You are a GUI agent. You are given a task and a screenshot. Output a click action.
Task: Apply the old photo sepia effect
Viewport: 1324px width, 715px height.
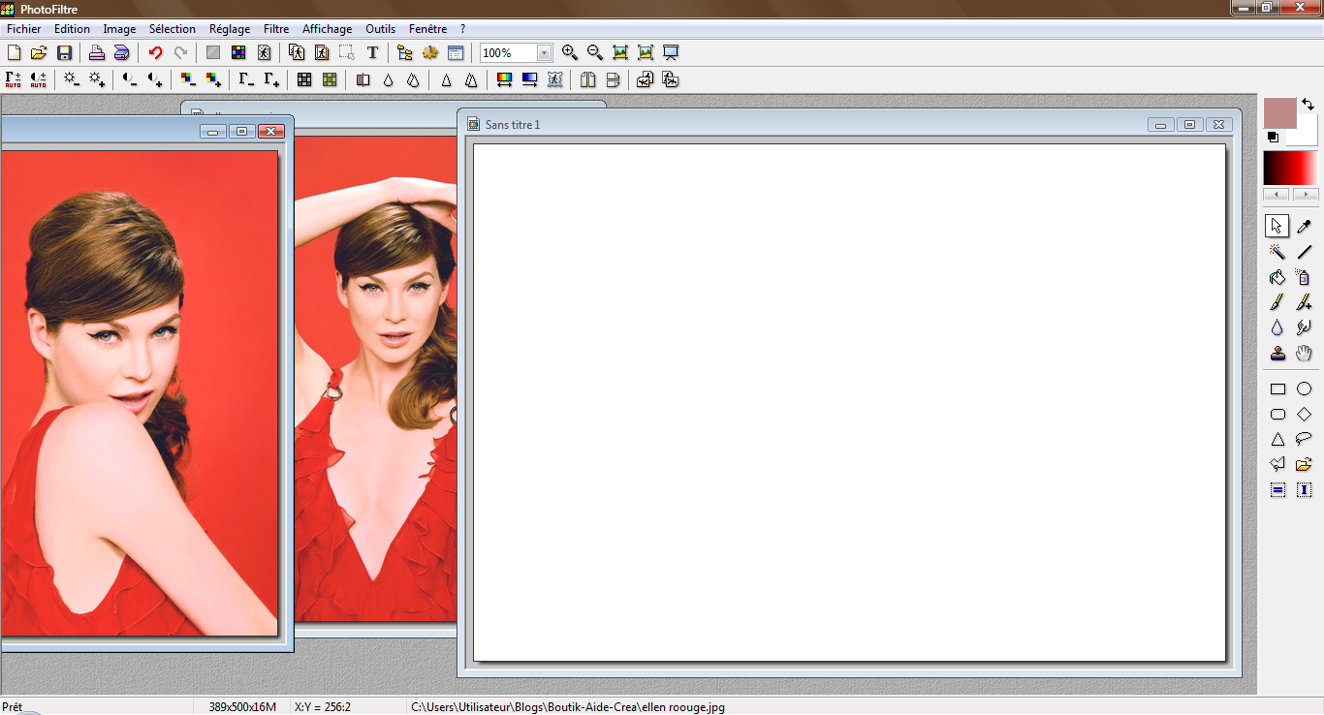[330, 79]
